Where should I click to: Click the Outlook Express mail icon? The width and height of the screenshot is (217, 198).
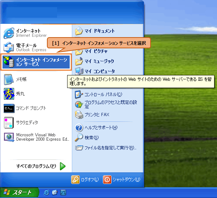(9, 47)
